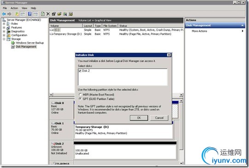Toggle the Show/Hide Console Tree icon
The width and height of the screenshot is (249, 168).
point(23,14)
